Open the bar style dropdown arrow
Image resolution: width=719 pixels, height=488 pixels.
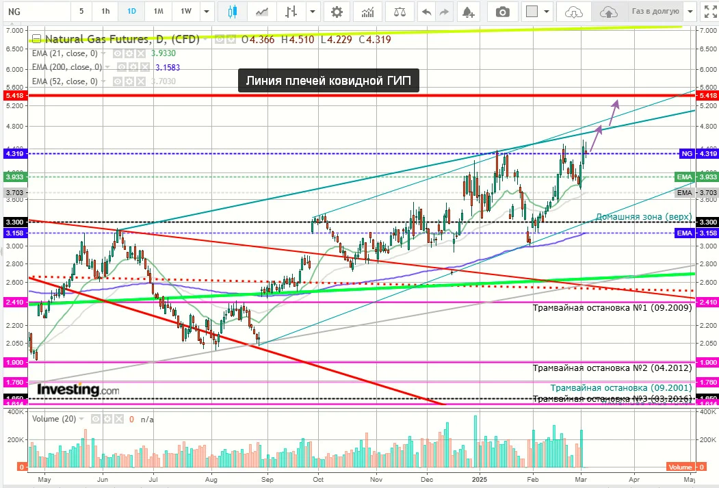313,12
